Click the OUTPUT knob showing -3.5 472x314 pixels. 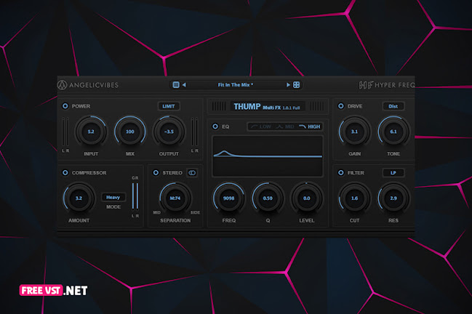(169, 132)
